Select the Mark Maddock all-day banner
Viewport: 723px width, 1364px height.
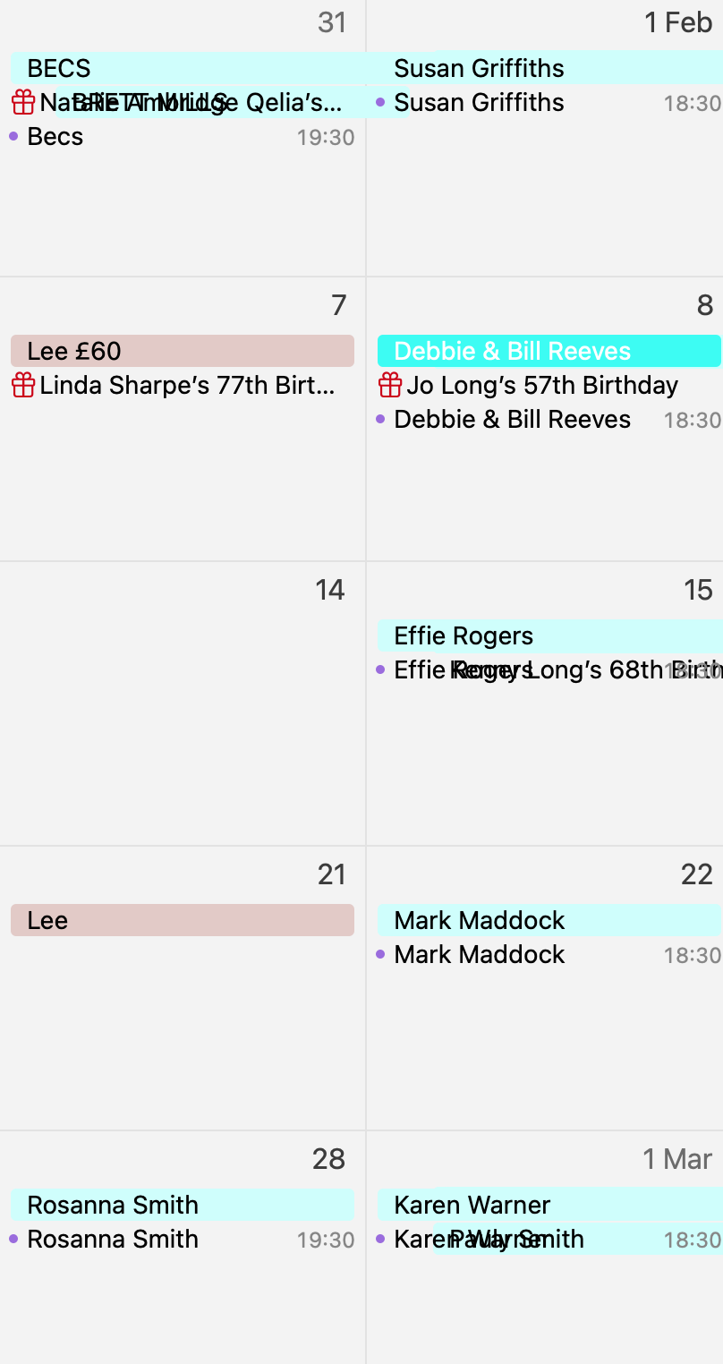click(x=548, y=920)
